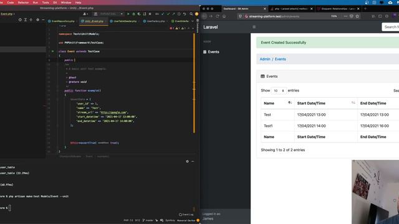Open project panel gear settings
399x224 pixels.
click(37, 19)
